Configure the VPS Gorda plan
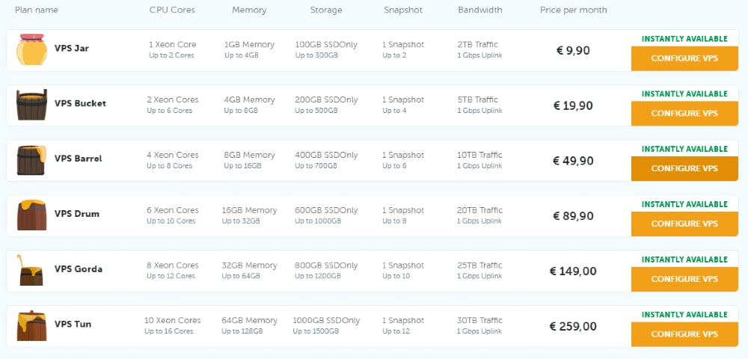Image resolution: width=748 pixels, height=359 pixels. click(x=684, y=280)
